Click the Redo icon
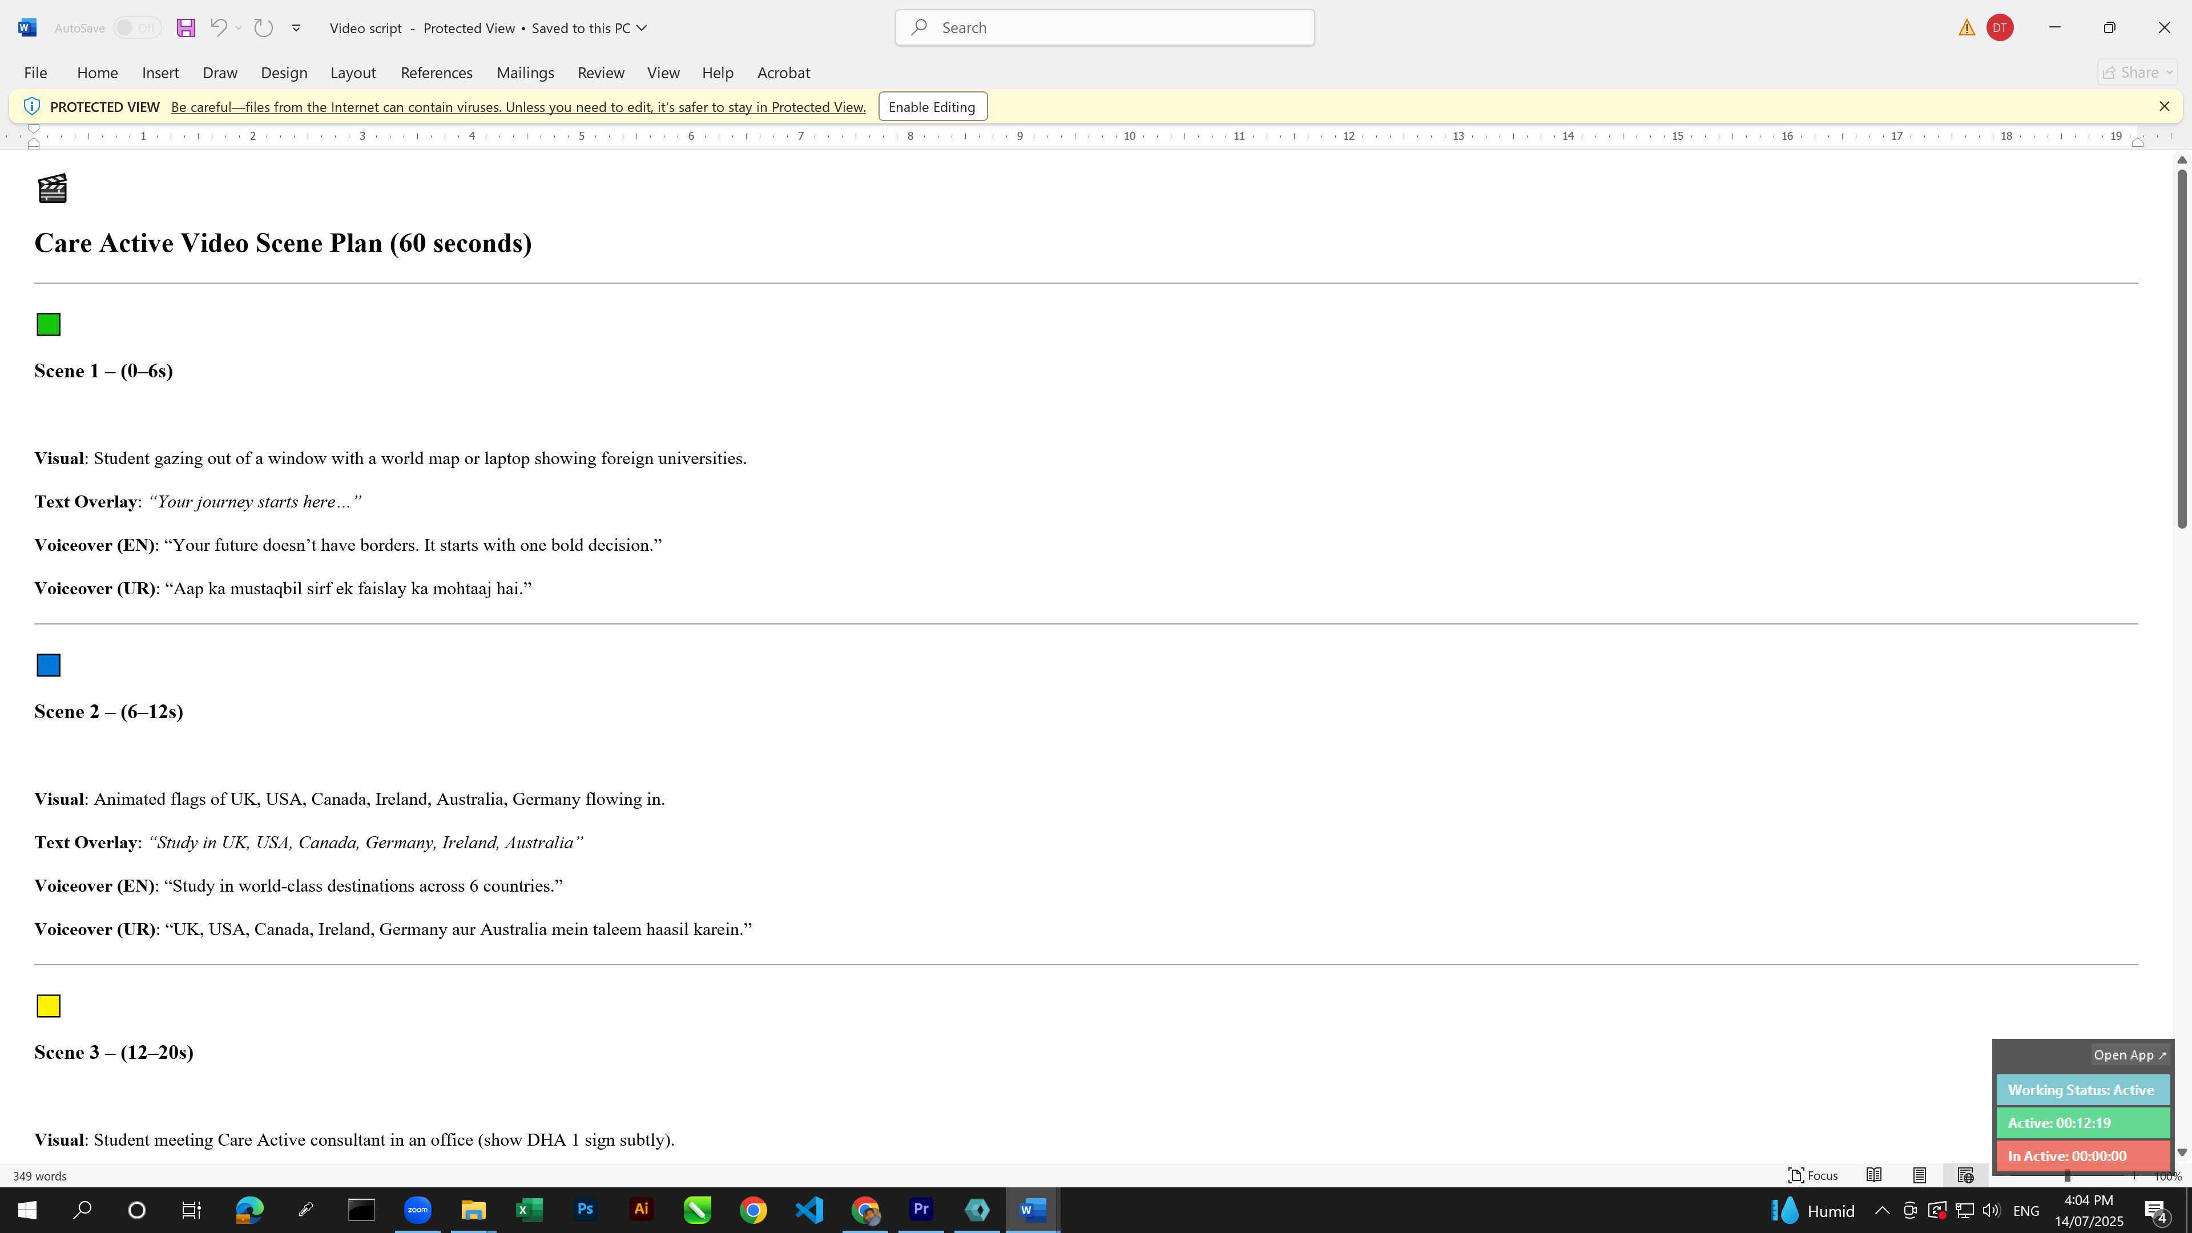Screen dimensions: 2192x1233 coord(264,28)
